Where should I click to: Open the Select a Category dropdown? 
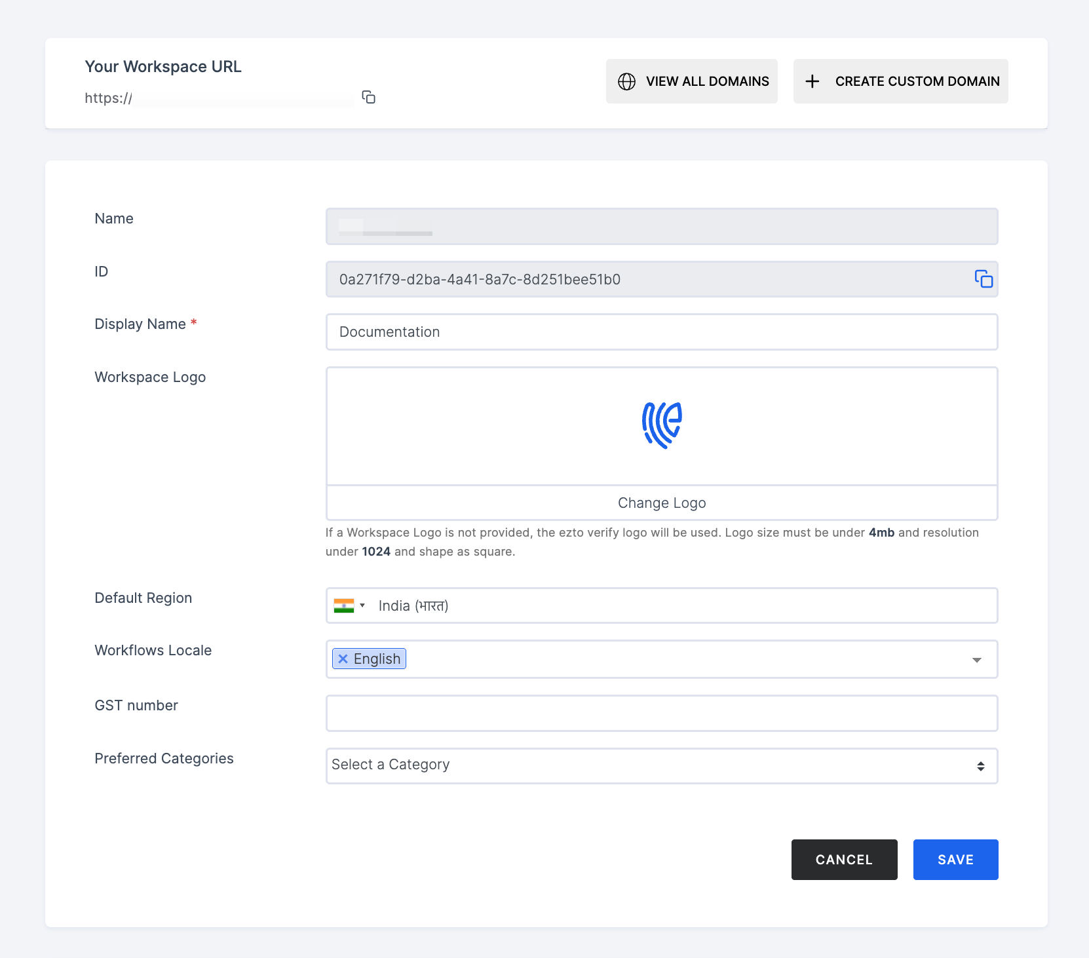tap(662, 766)
